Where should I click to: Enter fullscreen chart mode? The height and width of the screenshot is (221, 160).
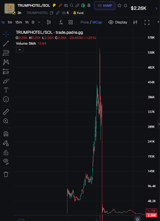(147, 22)
